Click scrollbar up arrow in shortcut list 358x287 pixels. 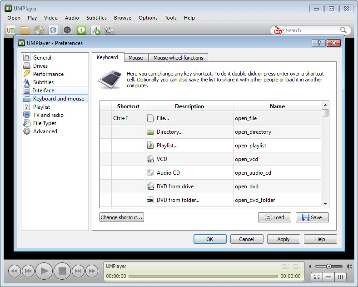pos(325,105)
